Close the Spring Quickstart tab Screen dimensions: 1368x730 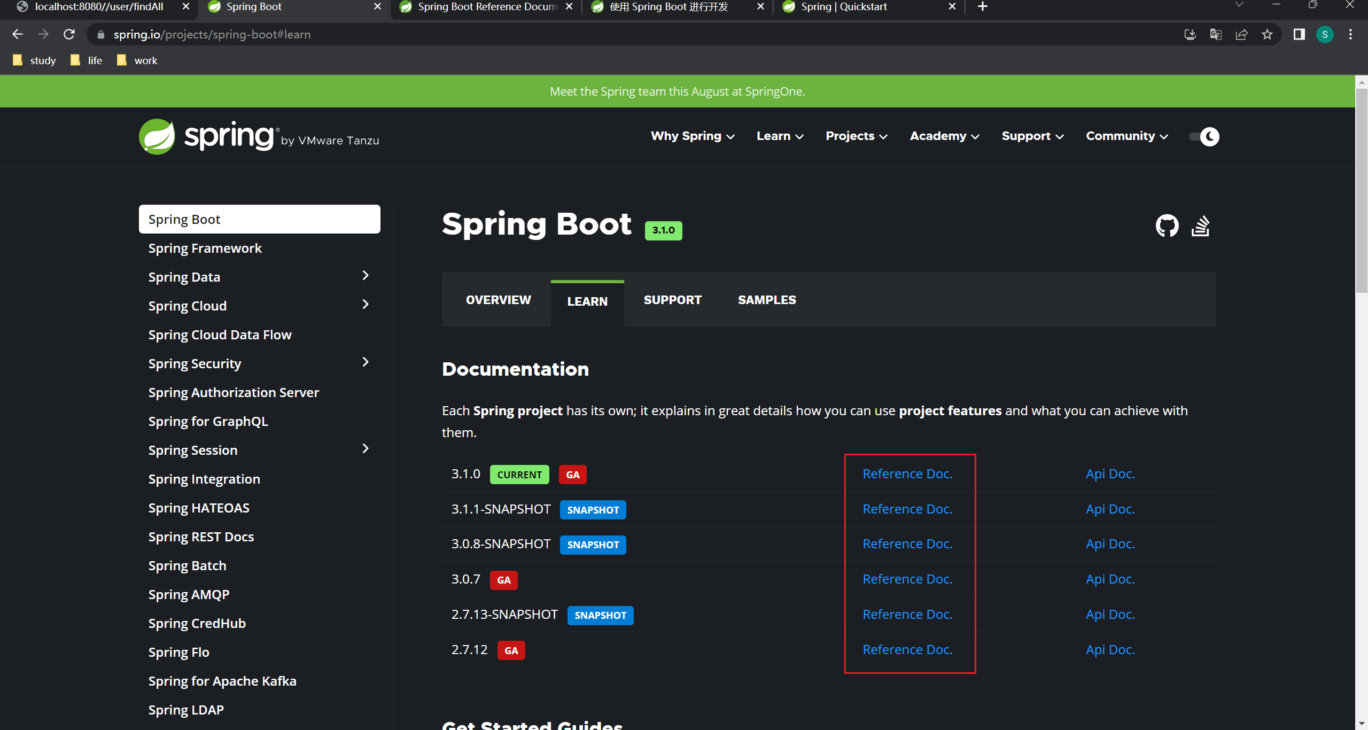pyautogui.click(x=952, y=6)
